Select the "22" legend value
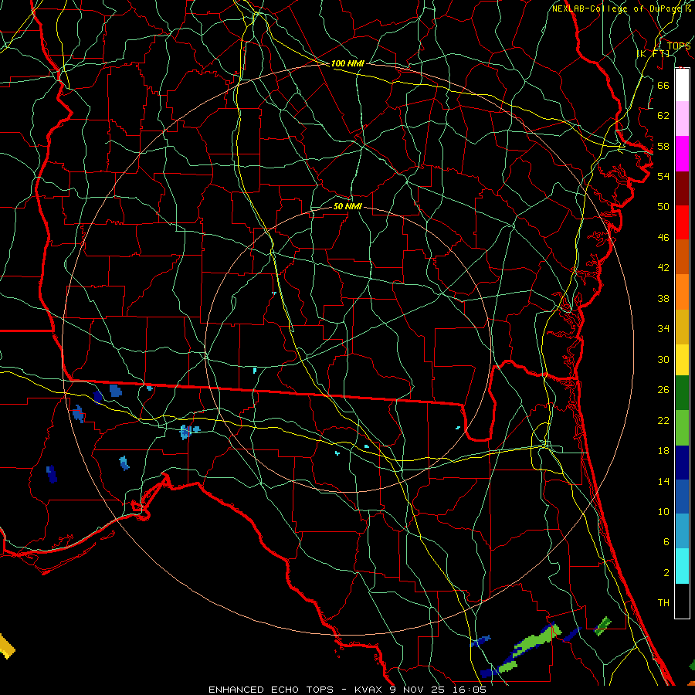 [663, 421]
